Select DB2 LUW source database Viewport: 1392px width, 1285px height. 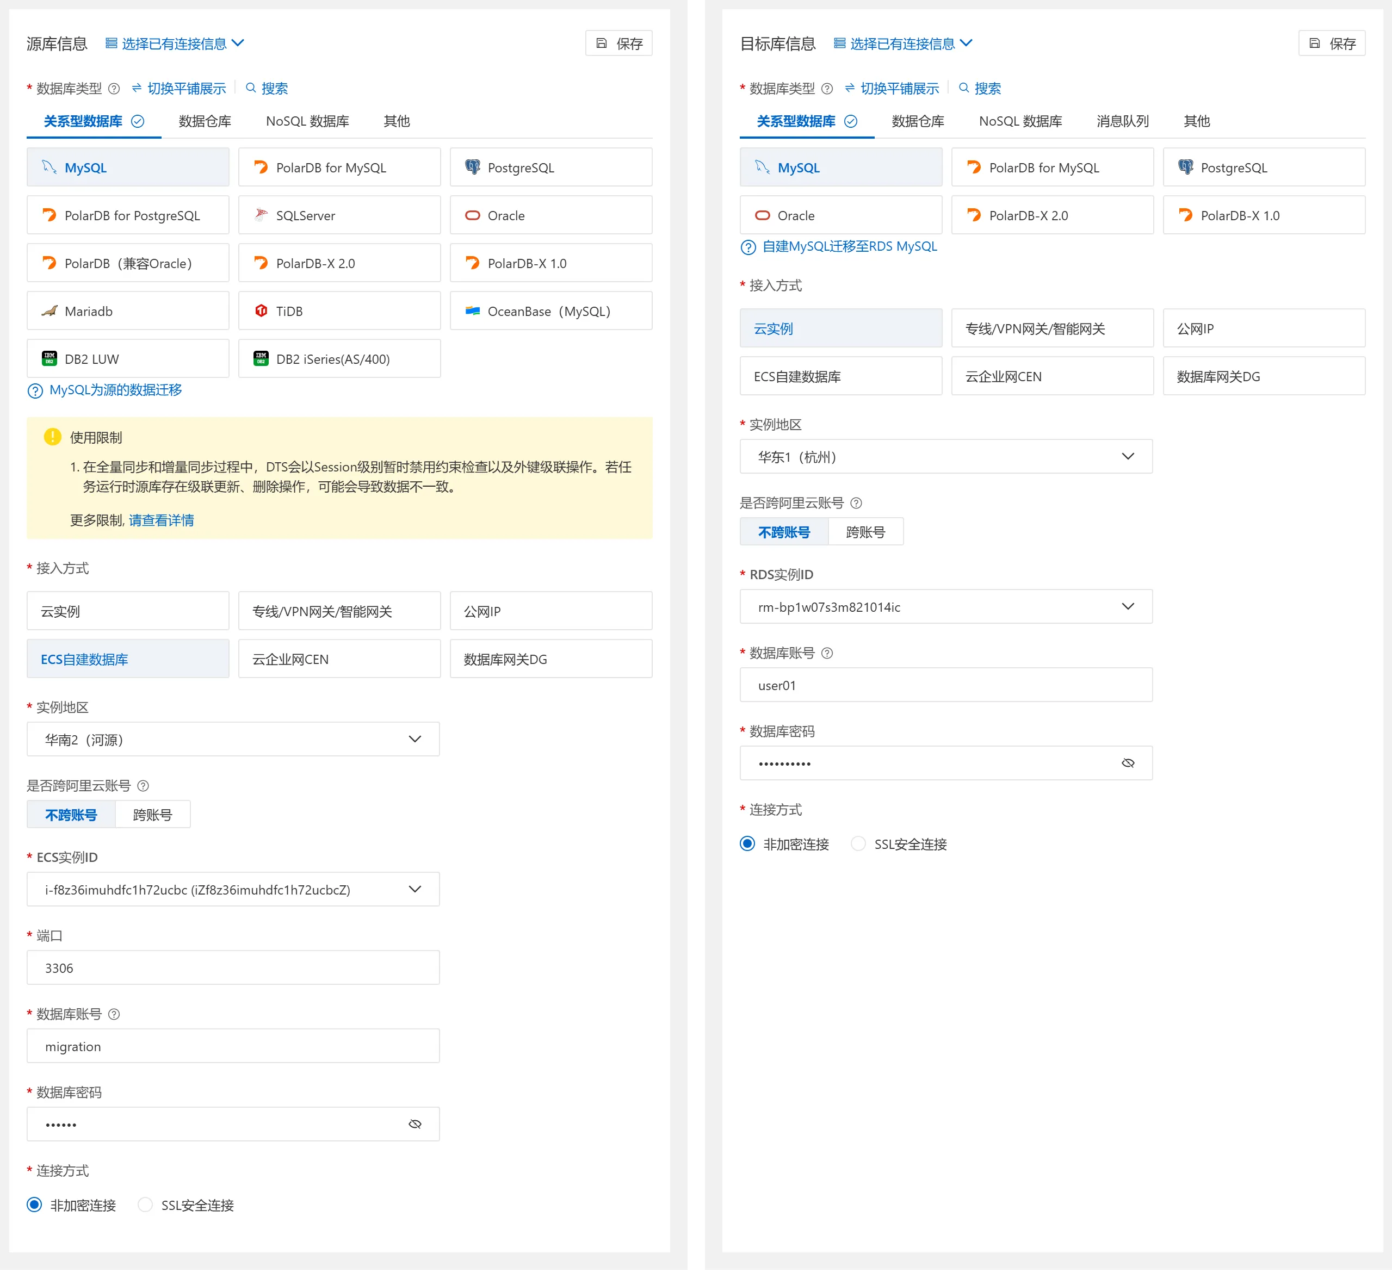coord(127,359)
